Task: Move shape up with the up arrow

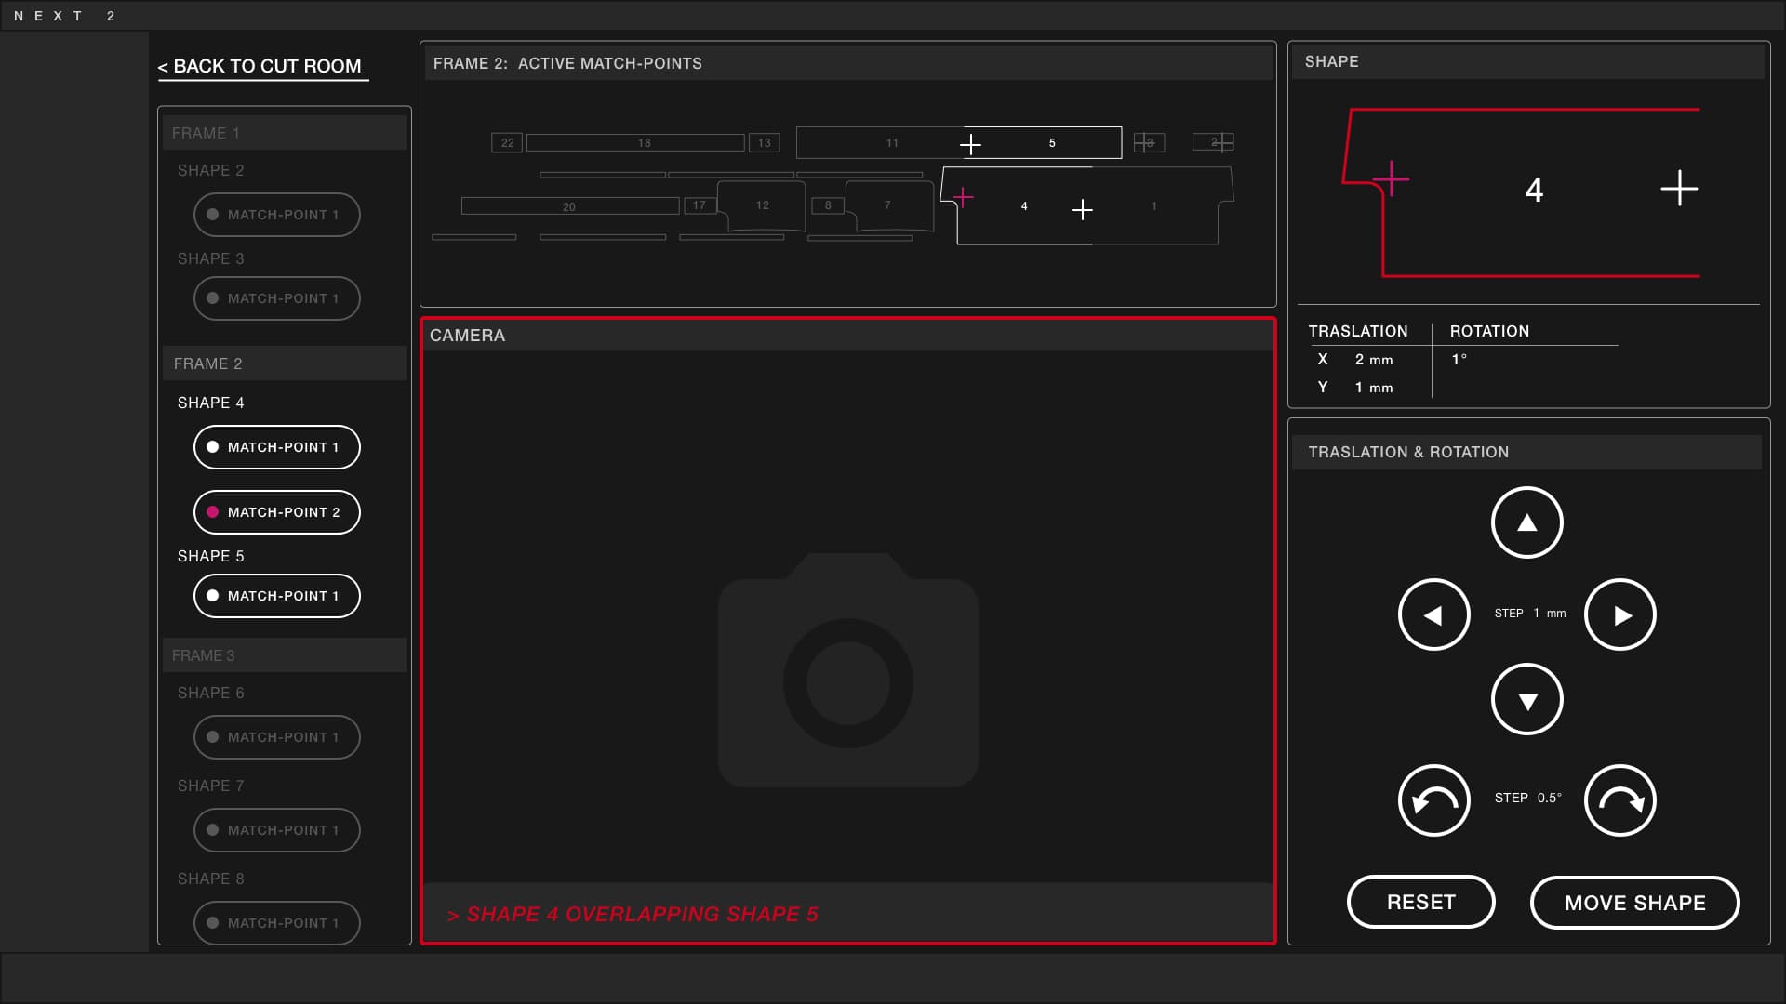Action: pyautogui.click(x=1526, y=522)
